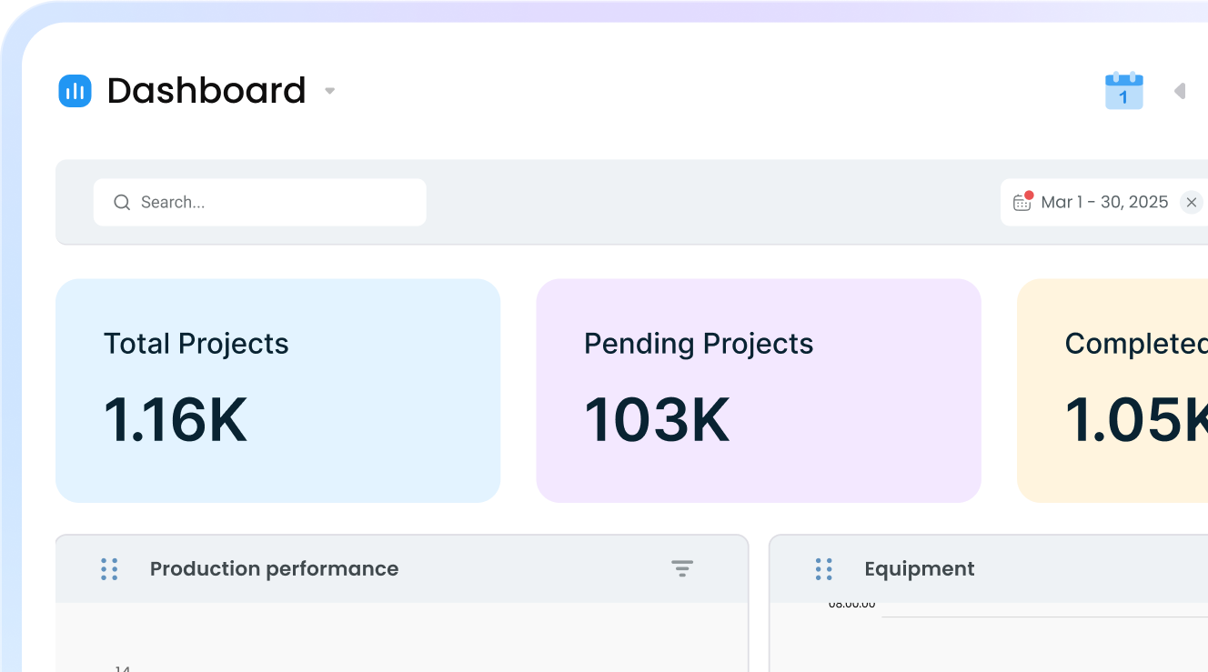Grab the Production performance drag handle dots

(109, 569)
